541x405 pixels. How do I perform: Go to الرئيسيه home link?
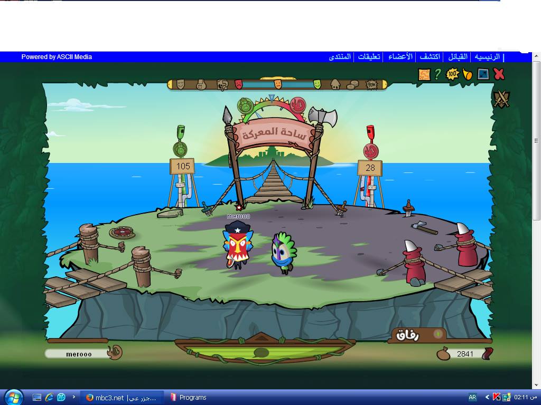tap(487, 57)
